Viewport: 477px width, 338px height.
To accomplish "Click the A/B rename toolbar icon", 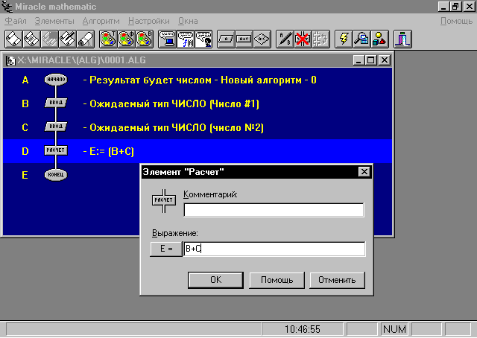I will pos(285,37).
